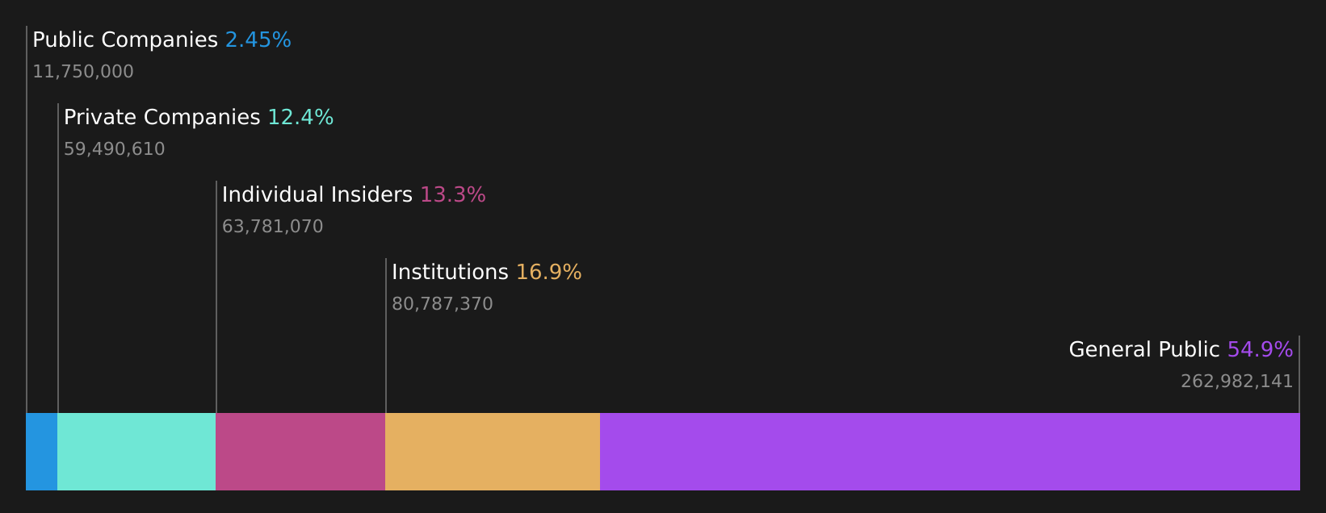Select the 262,982,141 share count
Screen dimensions: 1326x513
click(1237, 382)
